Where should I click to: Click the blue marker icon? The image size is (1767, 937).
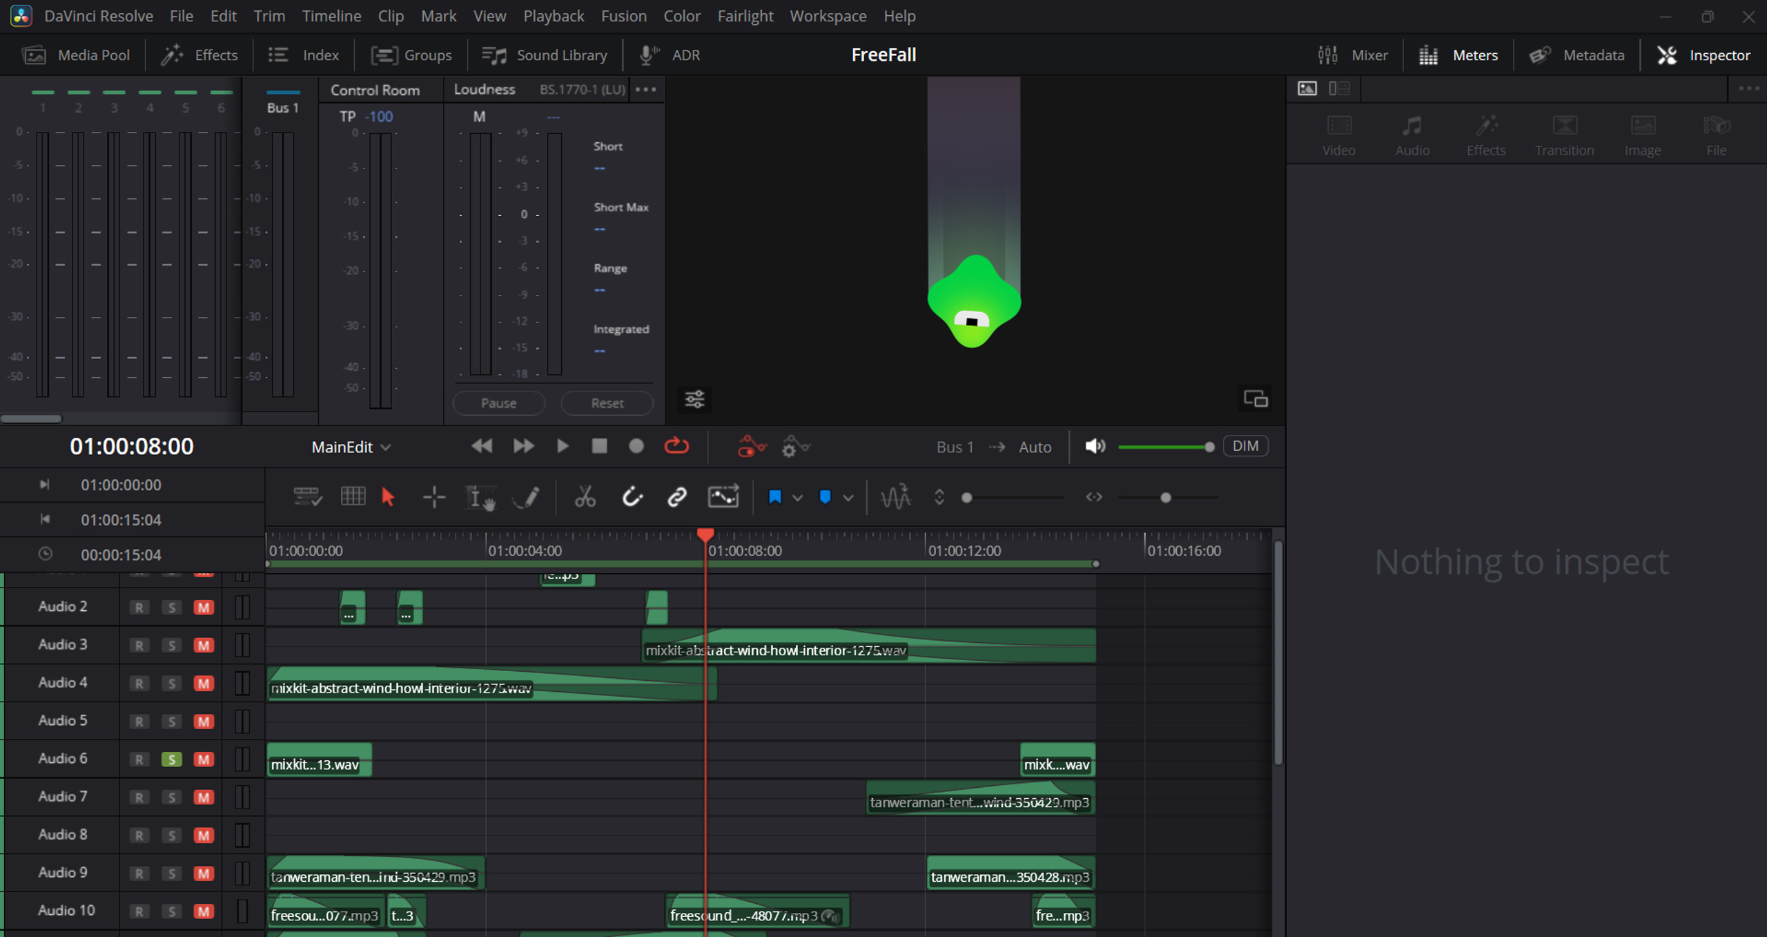(825, 497)
